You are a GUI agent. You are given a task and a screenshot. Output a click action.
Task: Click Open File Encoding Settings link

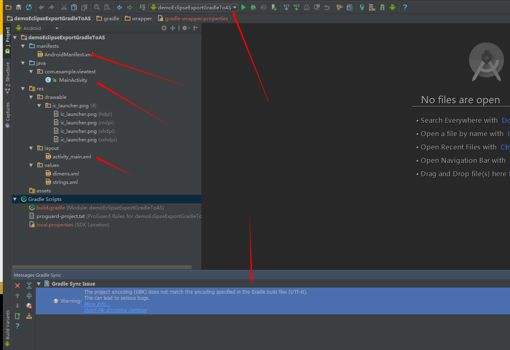click(115, 310)
